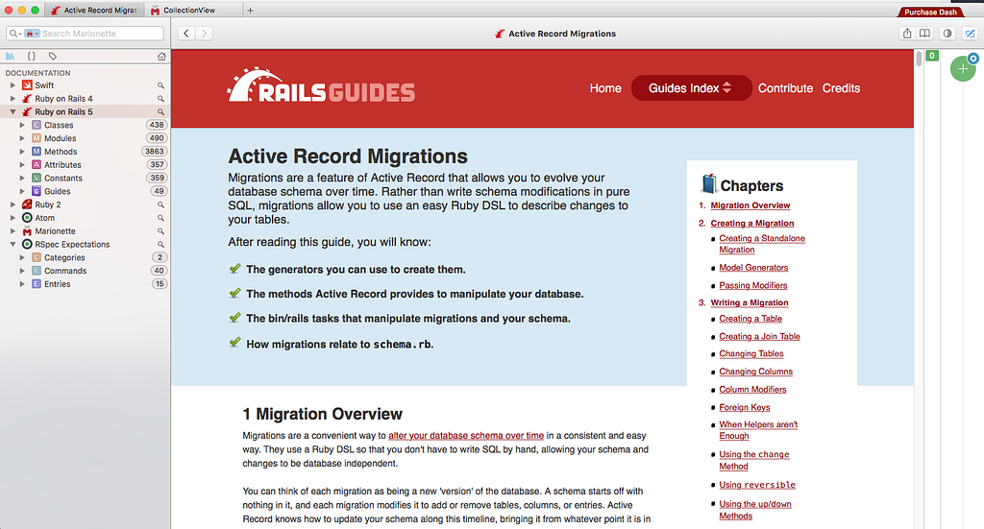The width and height of the screenshot is (984, 529).
Task: Select the Constants row
Action: coord(85,178)
